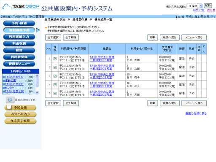This screenshot has height=162, width=216.
Task: Open 予約台帳 with the book icon
Action: pyautogui.click(x=20, y=108)
